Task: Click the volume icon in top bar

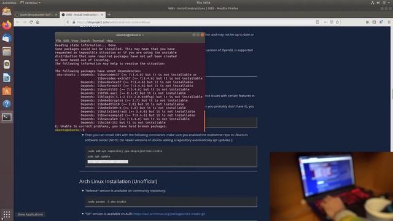Action: [x=378, y=2]
